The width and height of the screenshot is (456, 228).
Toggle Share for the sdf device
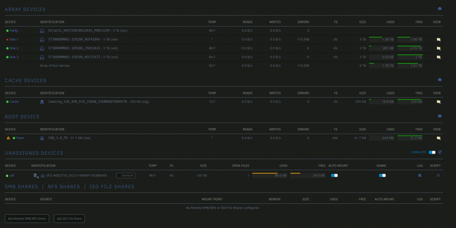click(x=382, y=176)
